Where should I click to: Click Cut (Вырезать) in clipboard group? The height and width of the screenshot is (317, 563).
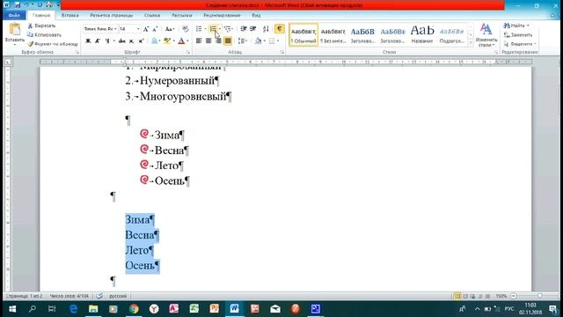coord(41,26)
